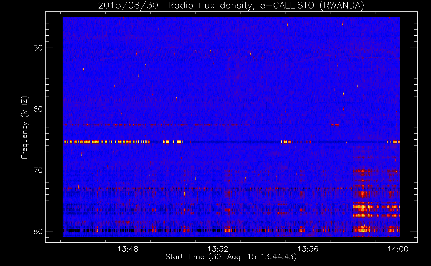Viewport: 431px width, 266px height.
Task: Click the '13:56' time axis label
Action: coord(308,249)
